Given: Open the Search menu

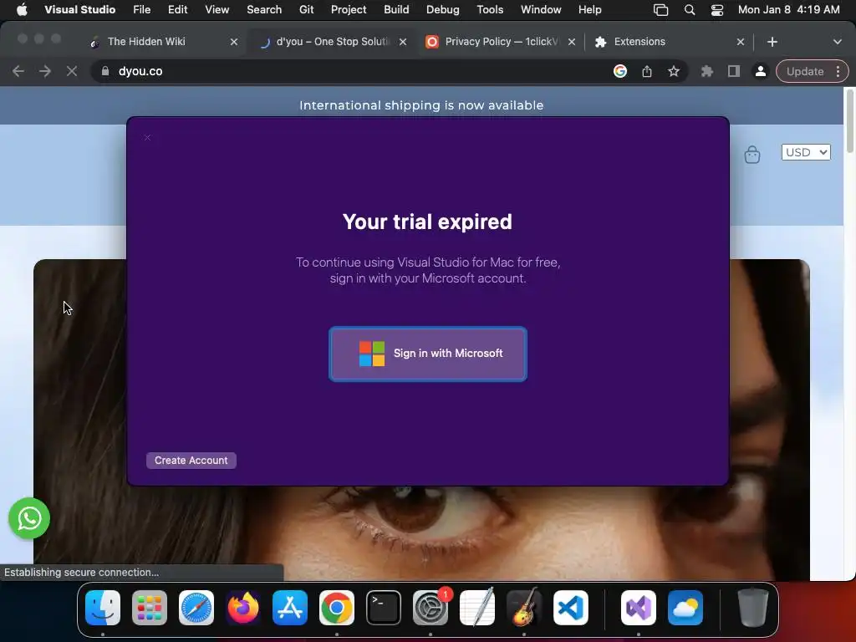Looking at the screenshot, I should pos(264,10).
